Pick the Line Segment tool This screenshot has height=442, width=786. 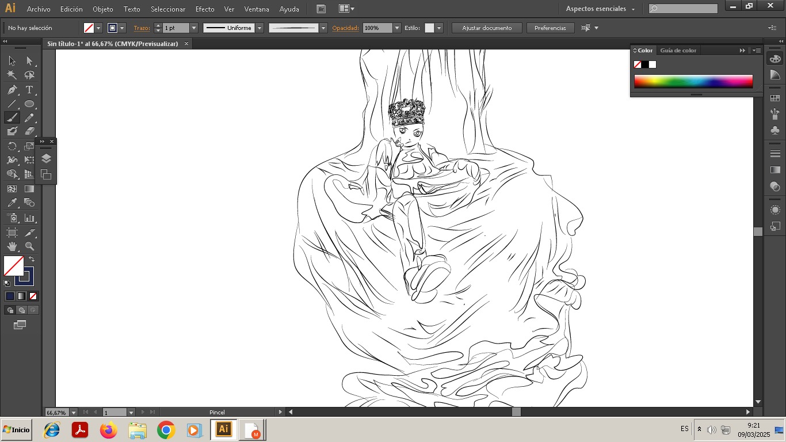click(12, 104)
